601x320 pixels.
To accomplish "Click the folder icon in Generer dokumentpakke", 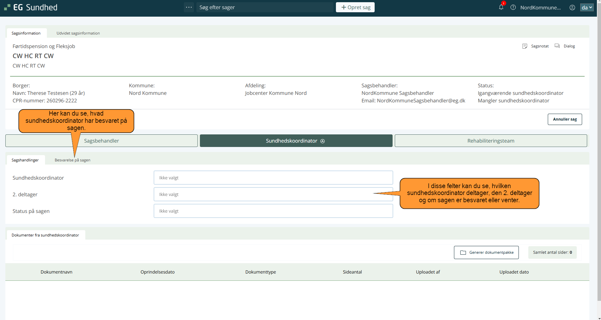I will click(463, 252).
